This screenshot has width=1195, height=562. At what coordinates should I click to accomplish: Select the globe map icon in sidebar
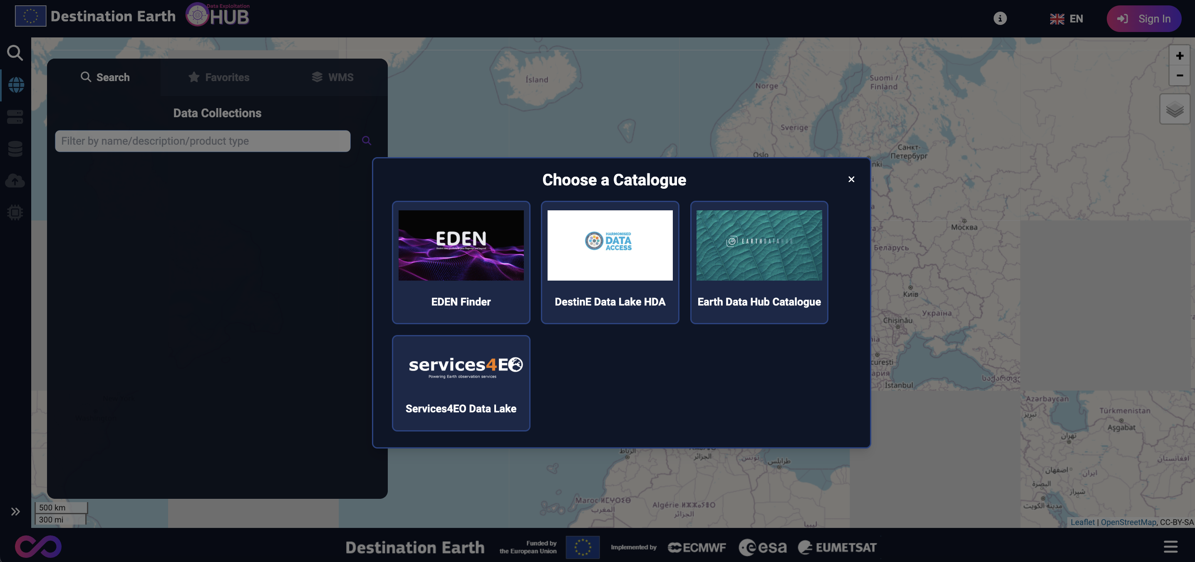[16, 85]
